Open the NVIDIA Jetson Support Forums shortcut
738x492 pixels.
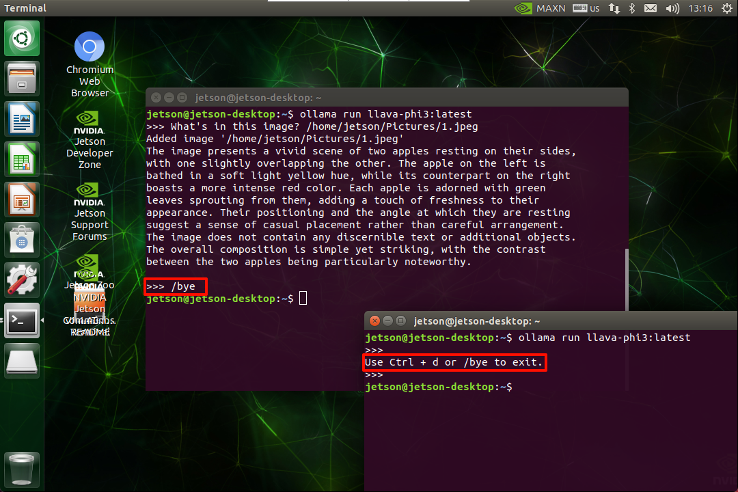click(90, 212)
